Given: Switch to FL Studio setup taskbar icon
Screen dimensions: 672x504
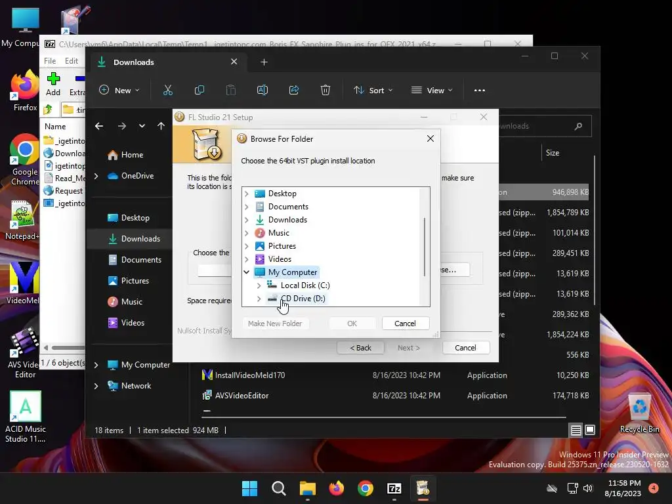Looking at the screenshot, I should click(x=423, y=488).
